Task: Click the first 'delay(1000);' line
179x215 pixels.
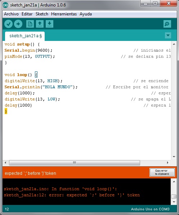Action: pyautogui.click(x=20, y=93)
